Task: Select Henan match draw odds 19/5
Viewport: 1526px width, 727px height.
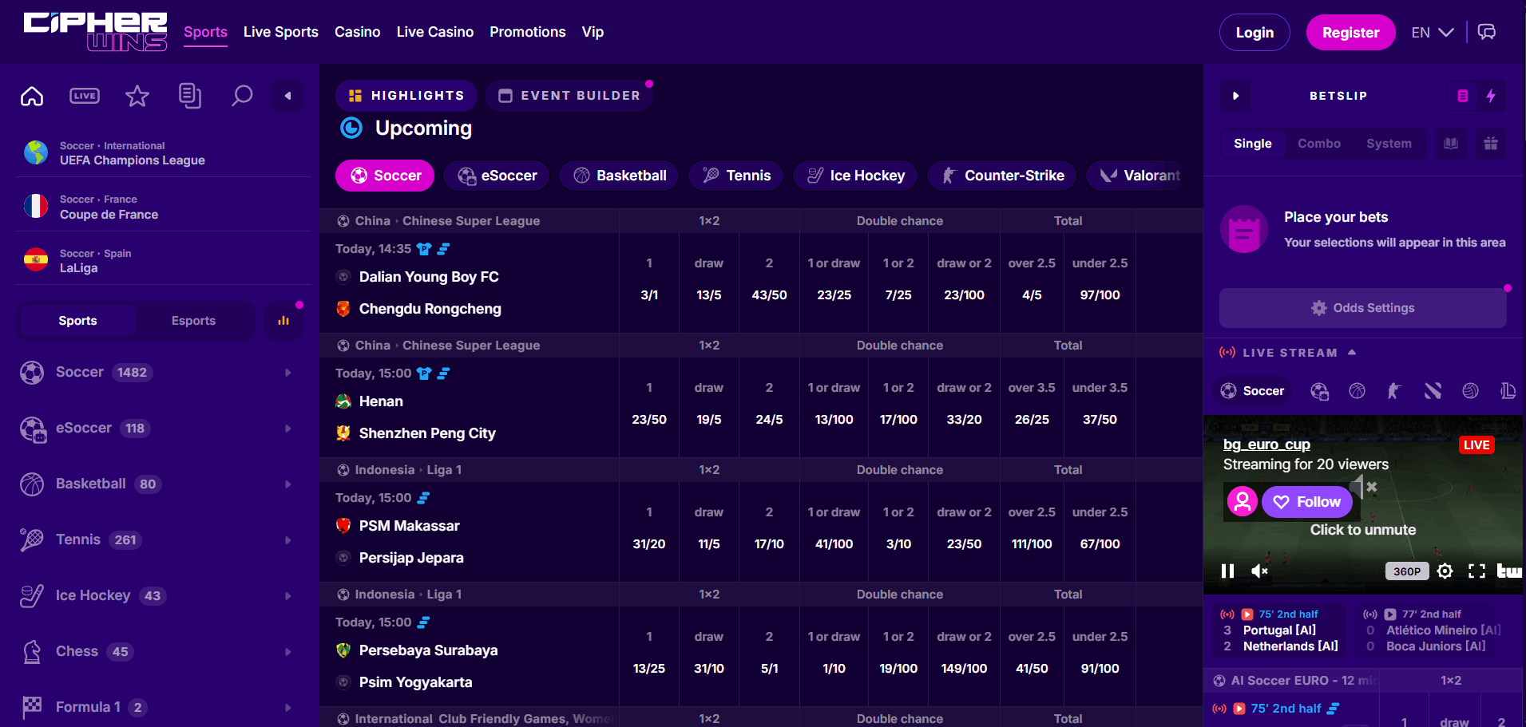Action: point(709,420)
